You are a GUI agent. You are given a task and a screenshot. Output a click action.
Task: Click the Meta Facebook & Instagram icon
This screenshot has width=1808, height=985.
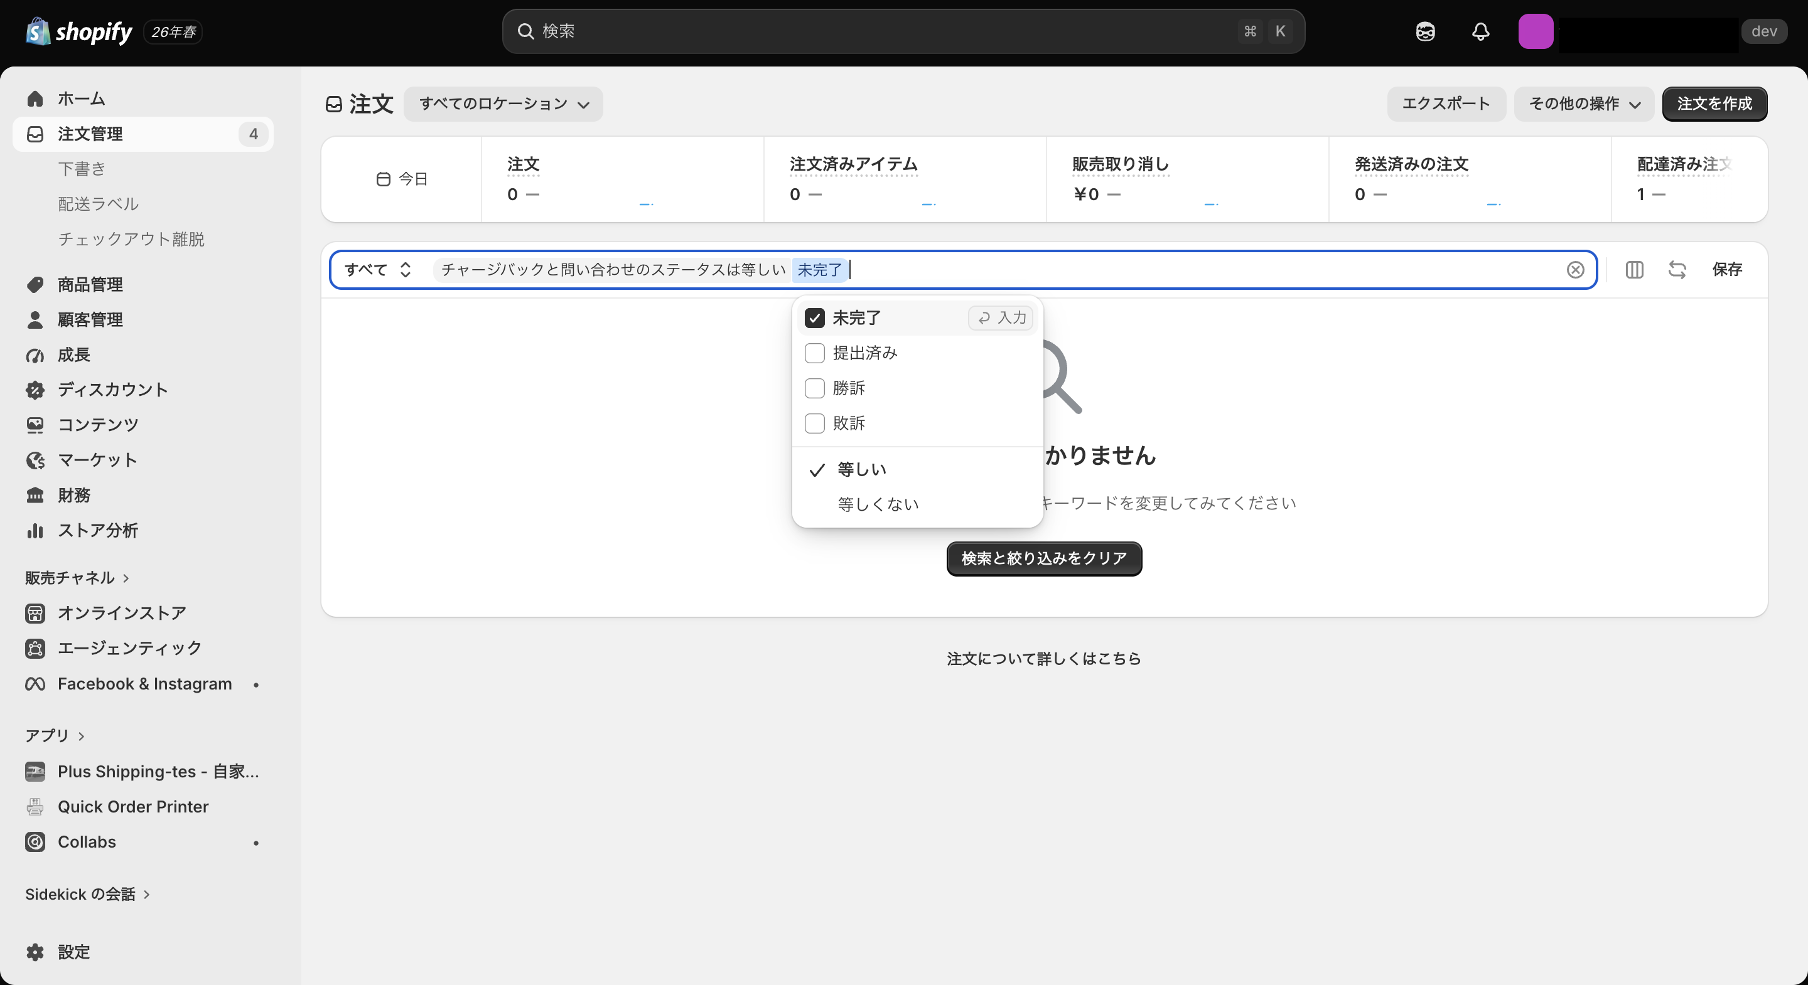point(35,683)
